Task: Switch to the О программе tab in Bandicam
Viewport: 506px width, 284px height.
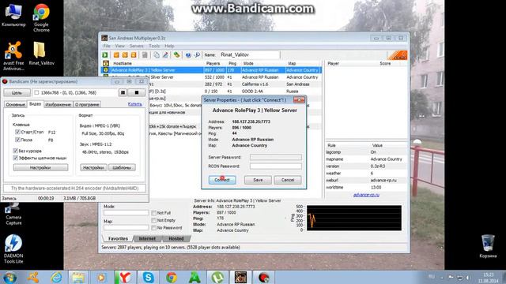Action: click(87, 105)
